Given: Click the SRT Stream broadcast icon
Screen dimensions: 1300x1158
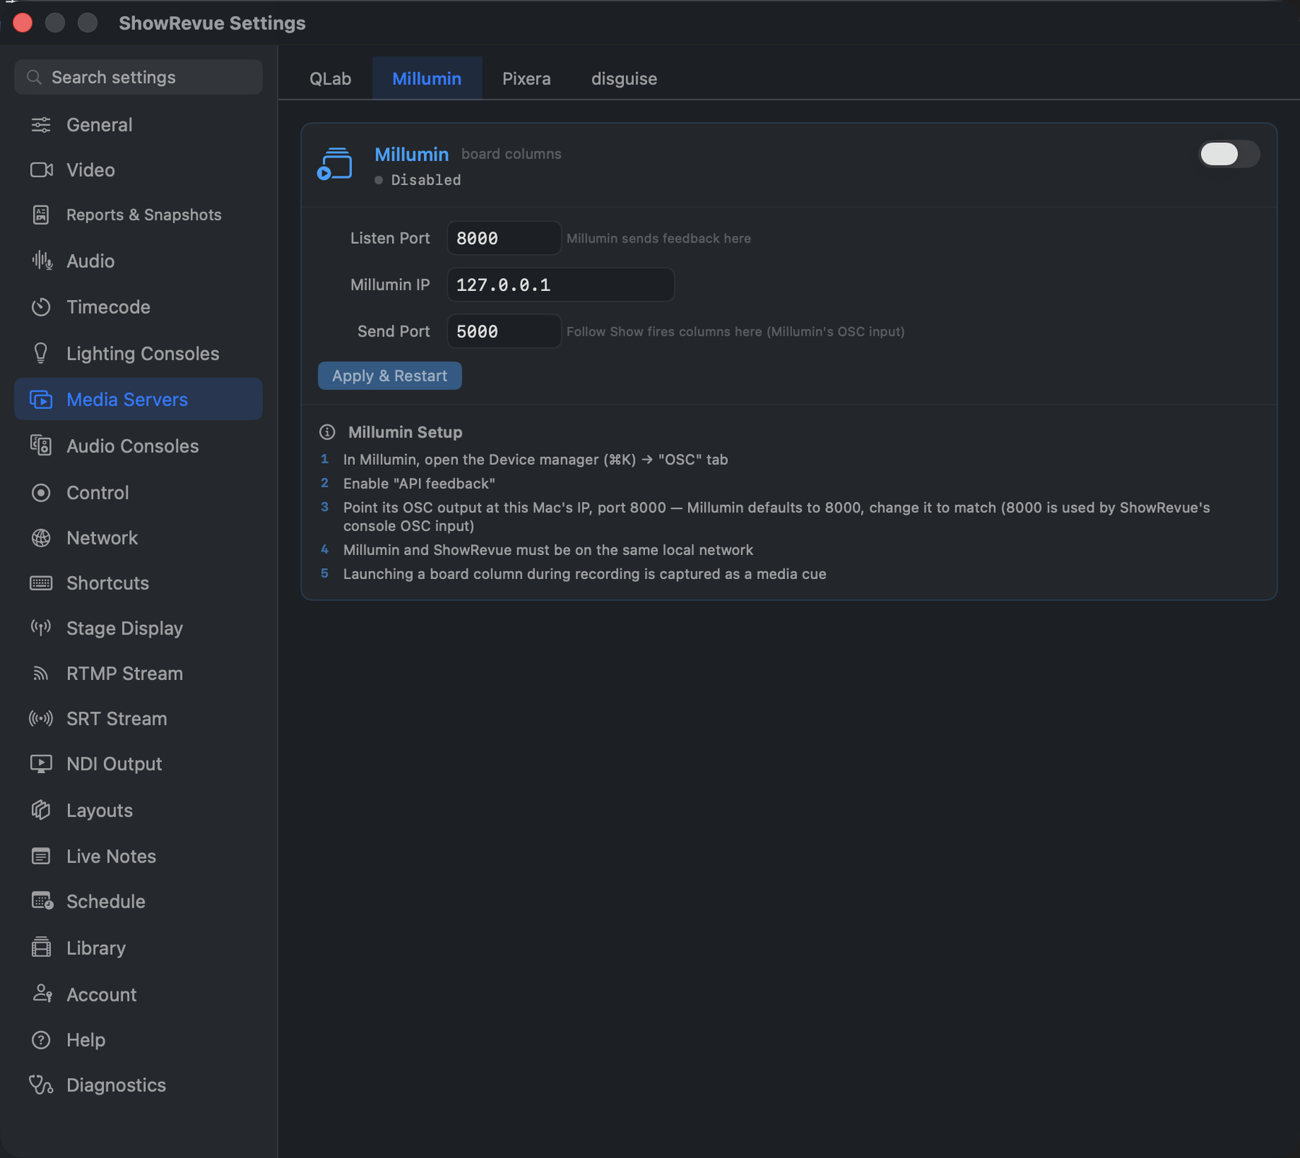Looking at the screenshot, I should [x=41, y=718].
